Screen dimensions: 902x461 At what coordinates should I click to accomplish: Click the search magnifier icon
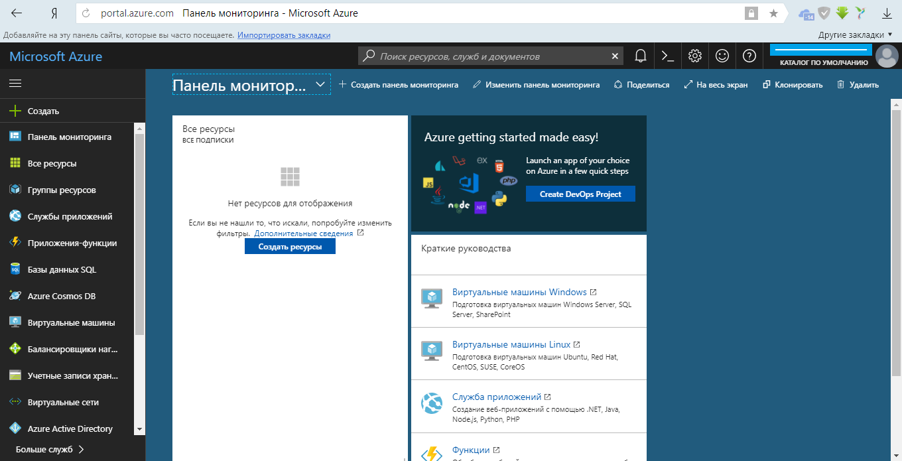point(369,56)
